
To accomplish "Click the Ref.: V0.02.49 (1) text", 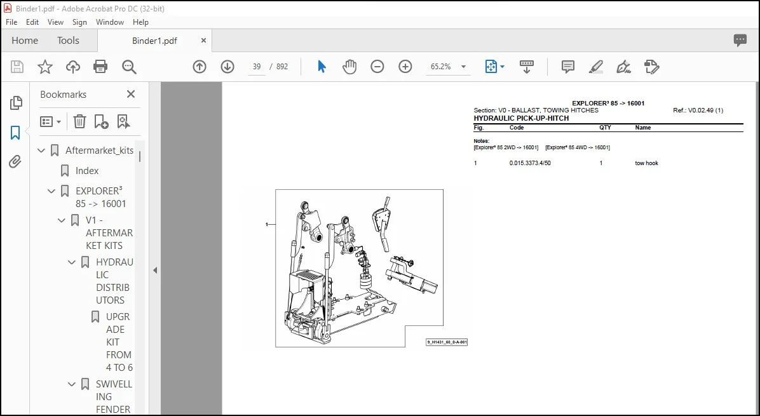I will tap(698, 111).
